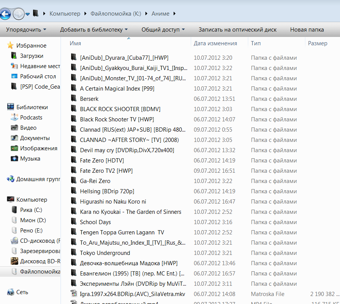This screenshot has height=304, width=340.
Task: Click the Berserk folder icon
Action: point(74,99)
